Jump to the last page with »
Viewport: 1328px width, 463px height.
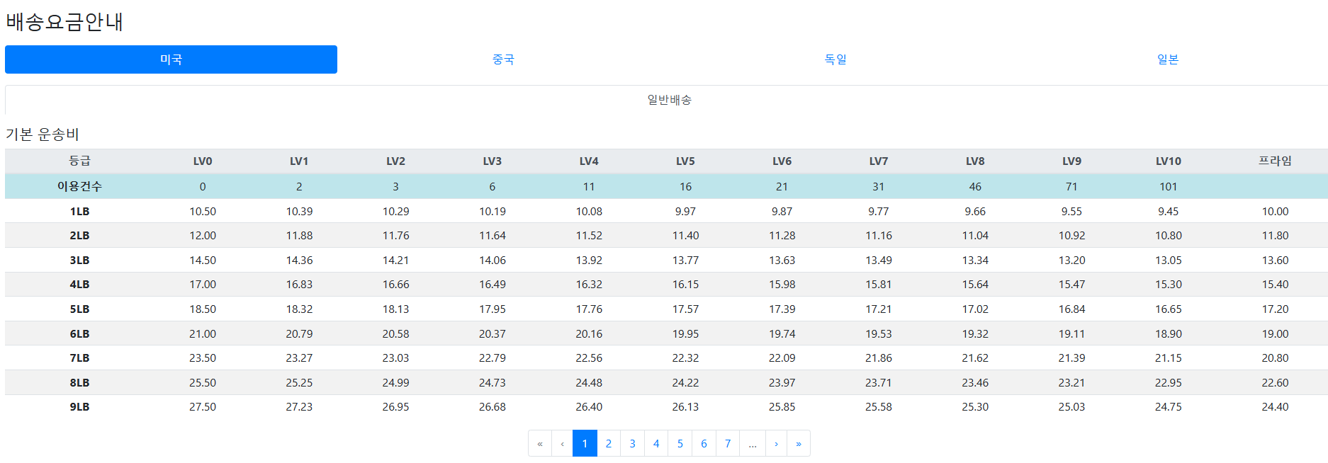799,443
